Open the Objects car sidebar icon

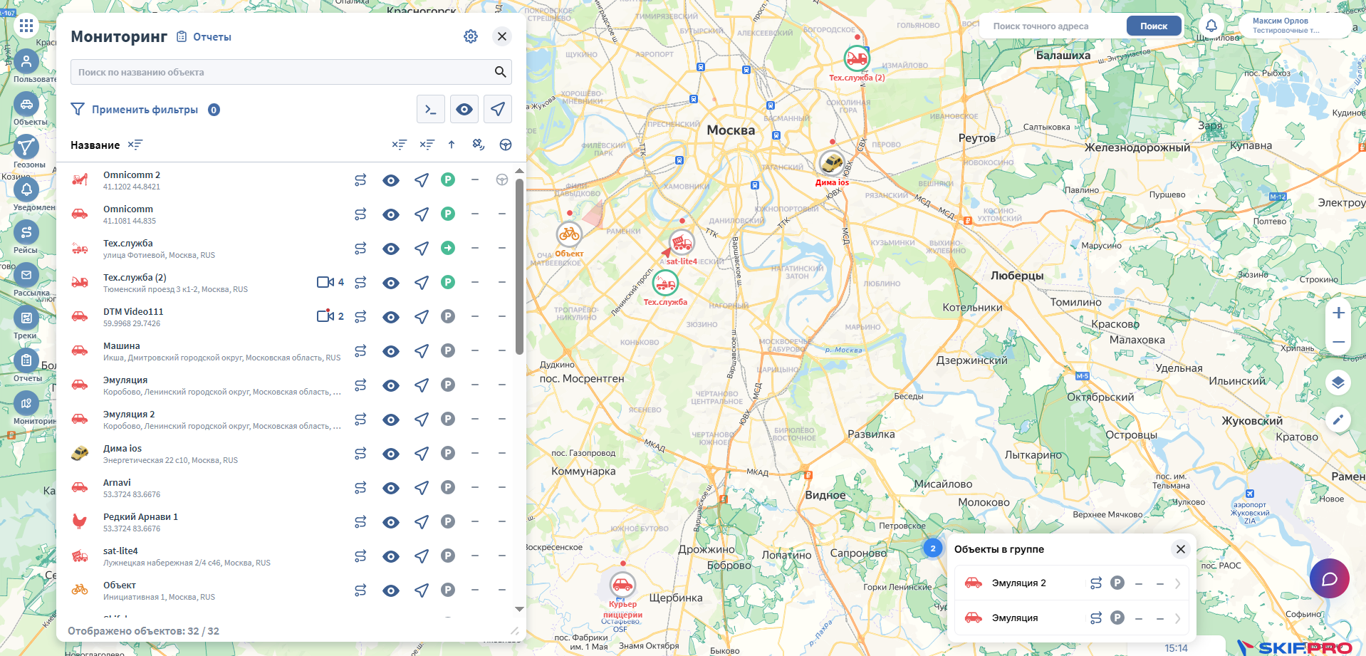[x=26, y=104]
